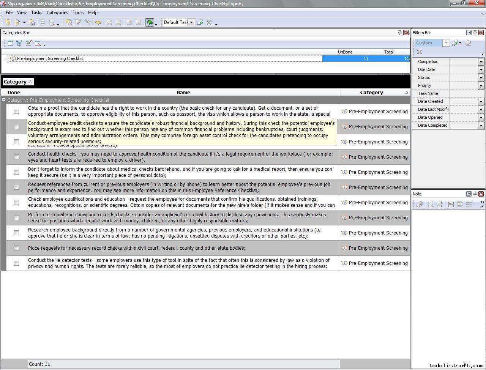Mark the 'Conduct health checks' task as done
This screenshot has height=370, width=486.
[16, 157]
